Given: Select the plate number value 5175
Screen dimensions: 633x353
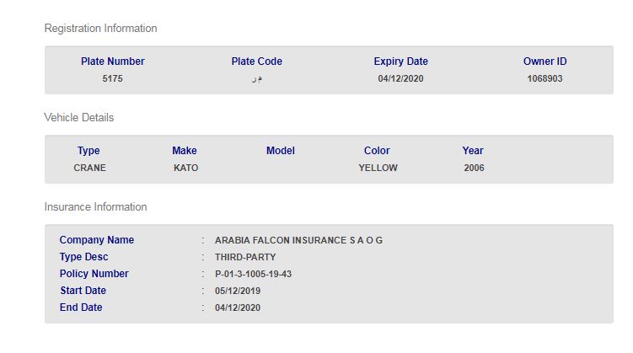Looking at the screenshot, I should click(x=112, y=79).
